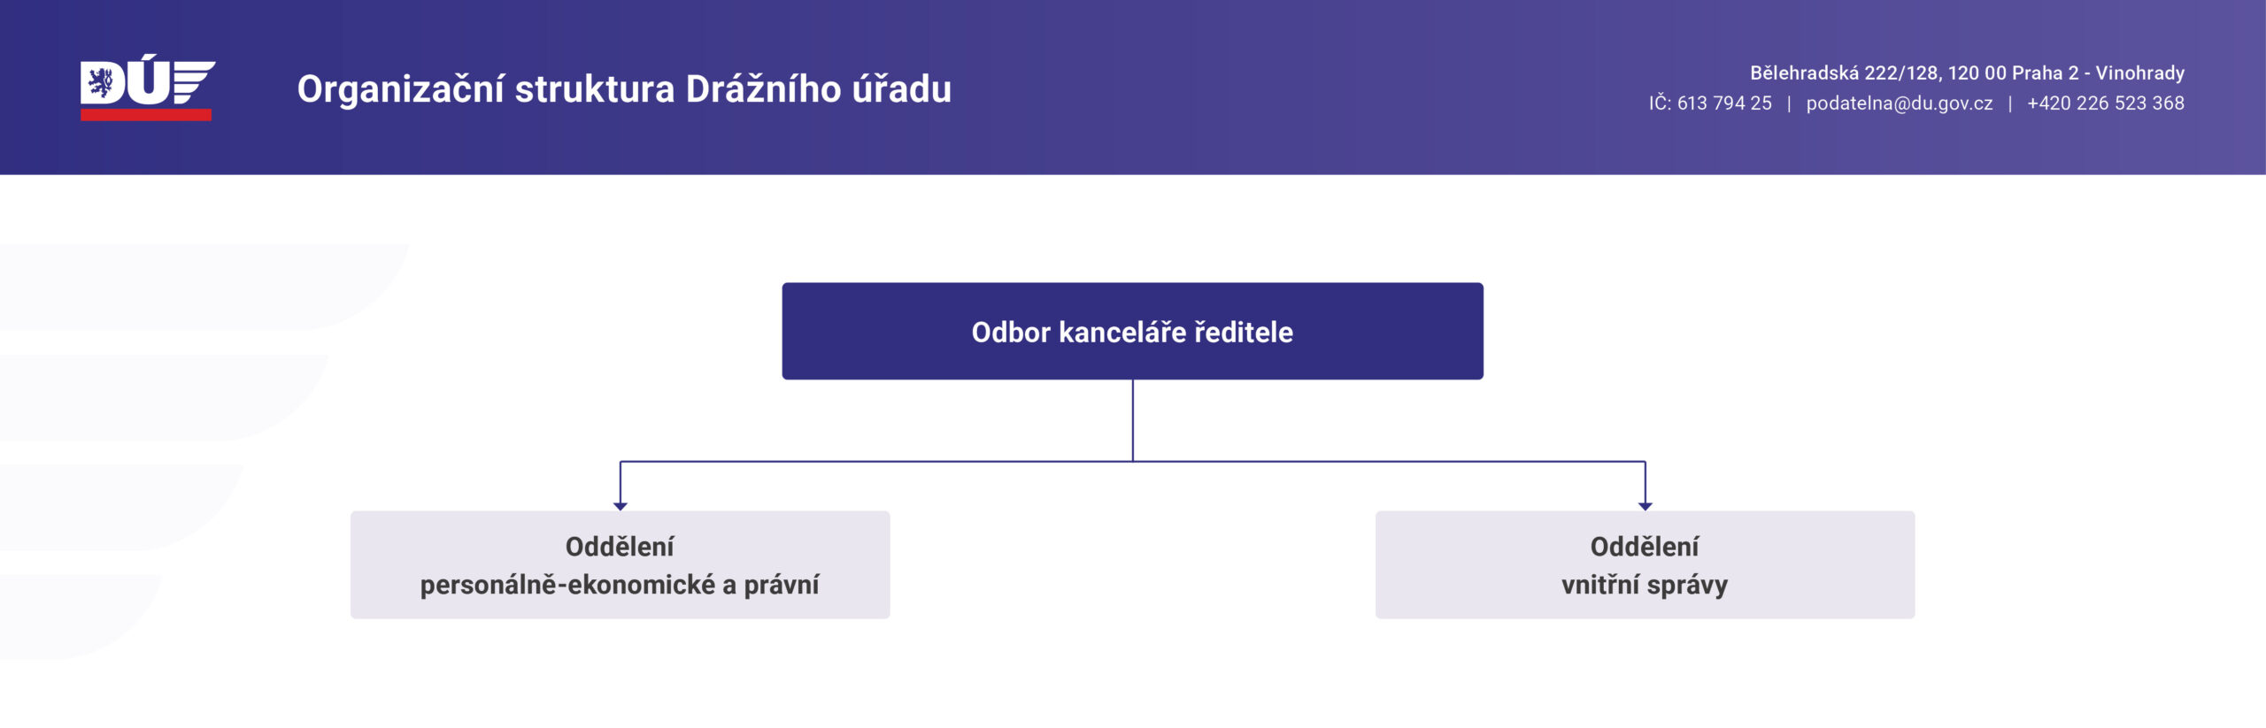Viewport: 2266px width, 728px height.
Task: Click the arrowhead pointing to personálně-ekonomické box
Action: tap(620, 506)
